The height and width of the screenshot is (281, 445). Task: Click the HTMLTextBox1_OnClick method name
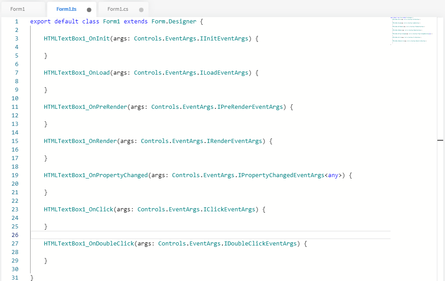pyautogui.click(x=78, y=210)
